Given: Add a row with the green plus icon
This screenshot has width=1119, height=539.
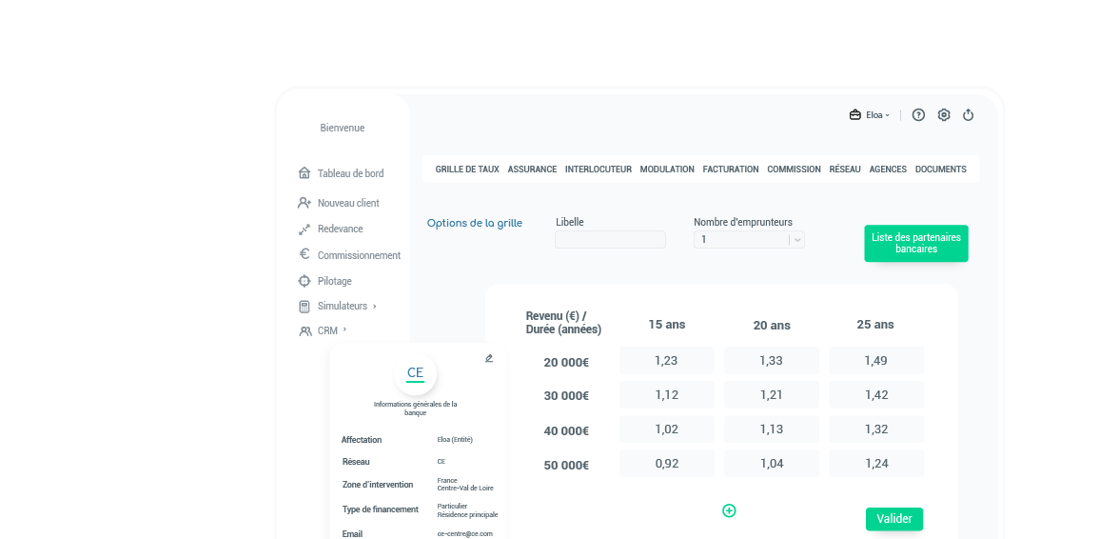Looking at the screenshot, I should [x=729, y=510].
